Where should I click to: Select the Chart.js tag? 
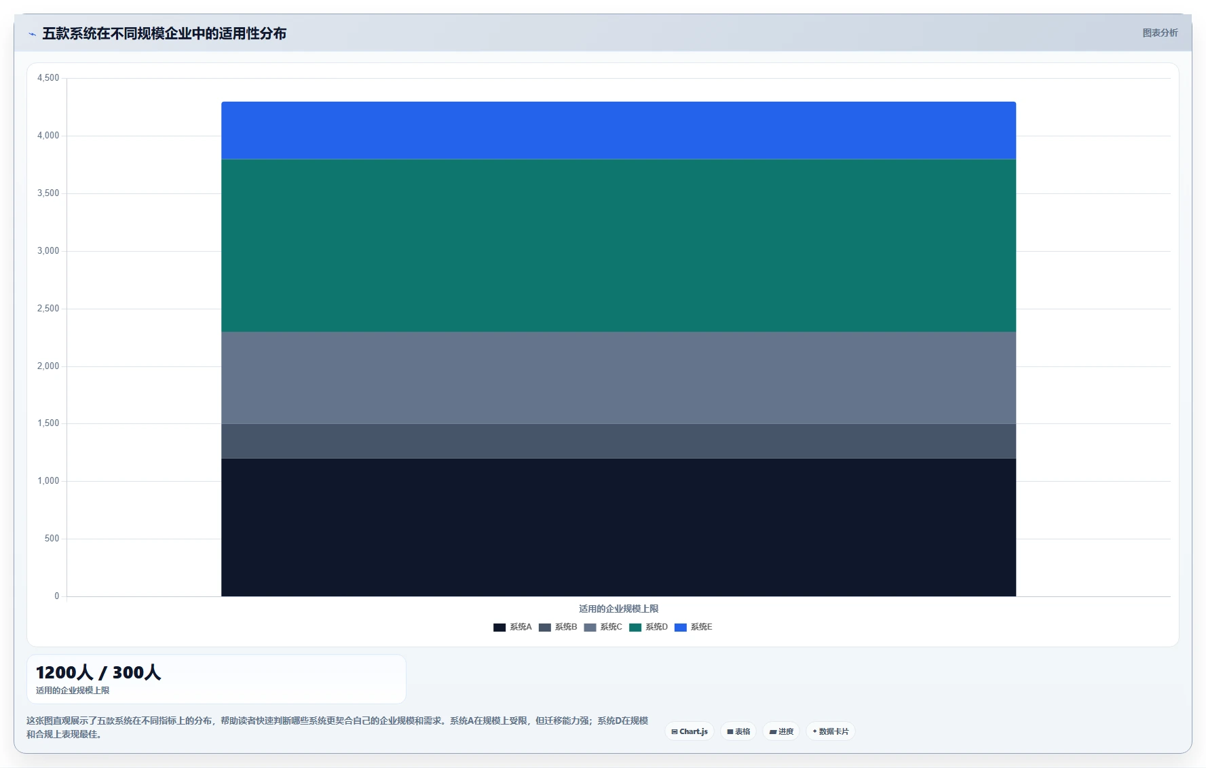(x=690, y=731)
